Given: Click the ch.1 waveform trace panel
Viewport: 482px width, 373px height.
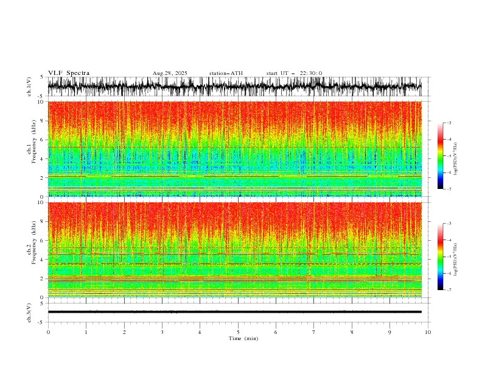Looking at the screenshot, I should pyautogui.click(x=234, y=87).
